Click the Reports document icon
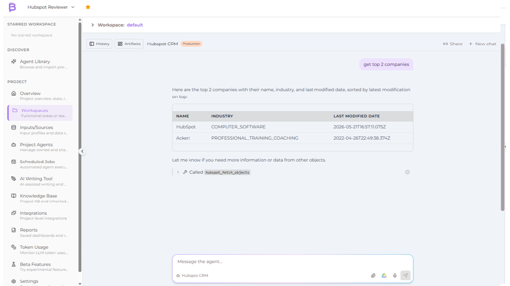 (x=14, y=230)
